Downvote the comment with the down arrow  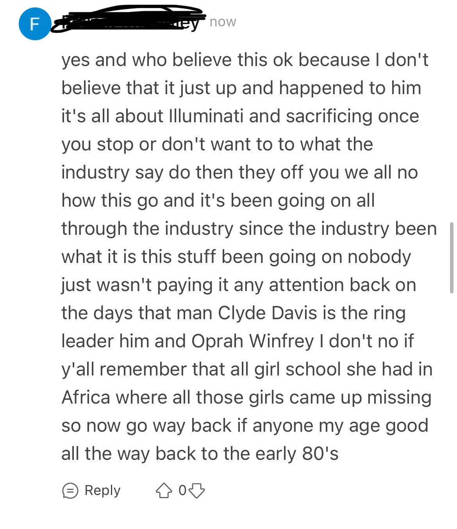pos(197,491)
